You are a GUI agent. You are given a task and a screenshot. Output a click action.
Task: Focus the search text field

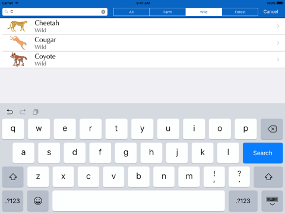click(x=55, y=12)
